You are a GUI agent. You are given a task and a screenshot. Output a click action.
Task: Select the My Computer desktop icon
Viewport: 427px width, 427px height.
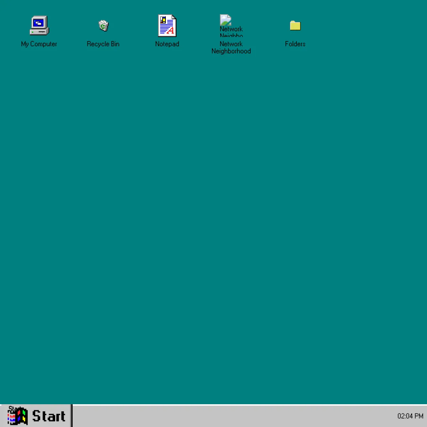(x=39, y=26)
